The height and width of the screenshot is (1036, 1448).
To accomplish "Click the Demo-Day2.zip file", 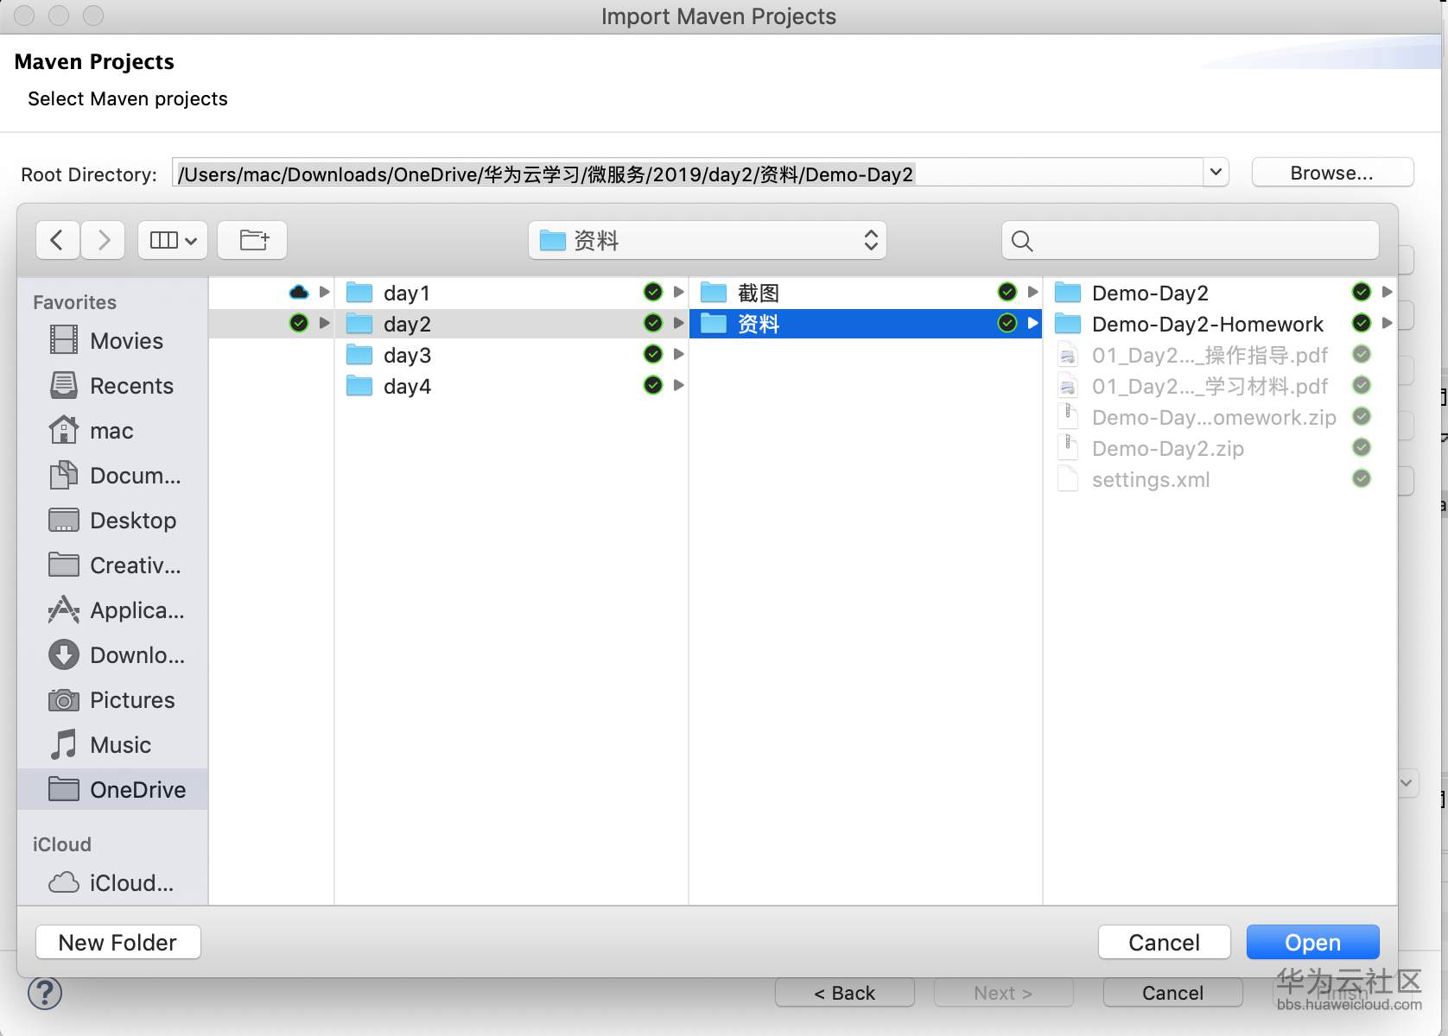I will 1220,448.
